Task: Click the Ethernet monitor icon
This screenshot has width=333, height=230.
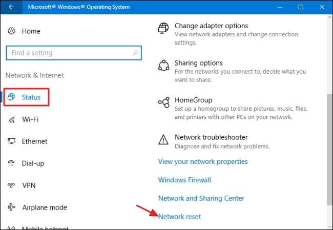Action: click(11, 141)
